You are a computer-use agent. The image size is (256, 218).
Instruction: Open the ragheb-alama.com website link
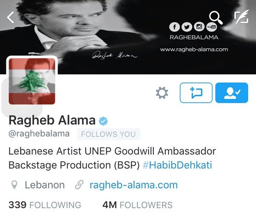point(133,185)
